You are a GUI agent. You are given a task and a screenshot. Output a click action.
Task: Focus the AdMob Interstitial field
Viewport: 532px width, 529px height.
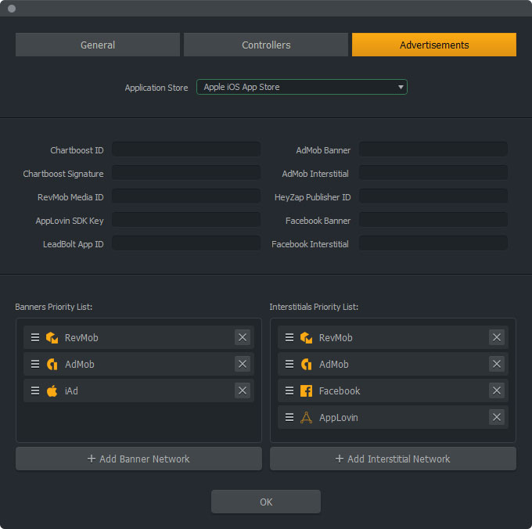[x=433, y=173]
